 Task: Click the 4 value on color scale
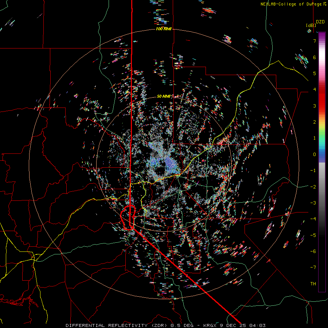(x=315, y=90)
